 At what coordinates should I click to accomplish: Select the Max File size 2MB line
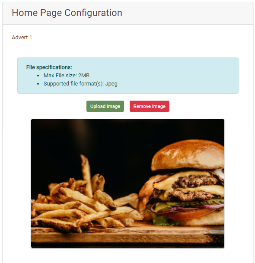tap(67, 76)
